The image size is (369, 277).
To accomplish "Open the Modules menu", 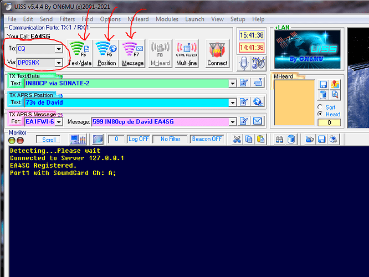I will tap(167, 19).
